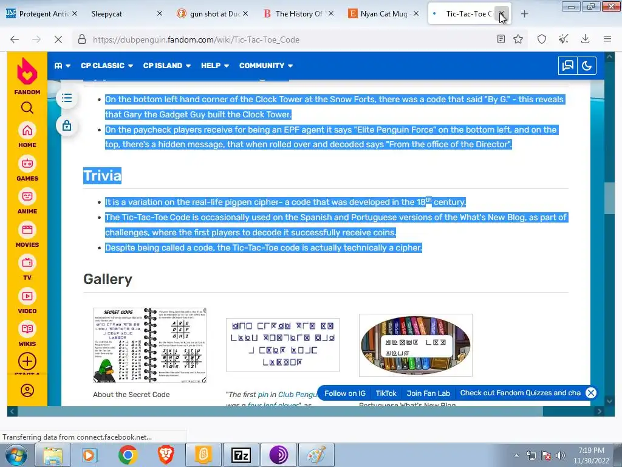This screenshot has width=622, height=467.
Task: Follow the Club Penguin link in caption
Action: (x=298, y=394)
